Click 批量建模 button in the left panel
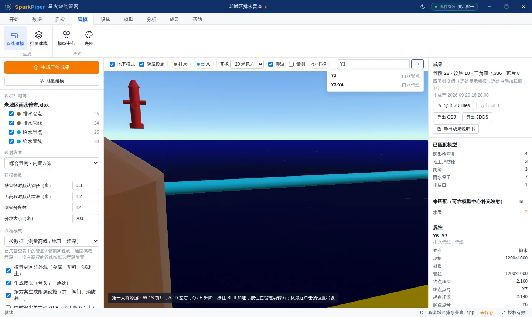Viewport: 532px width, 317px height. 52,81
